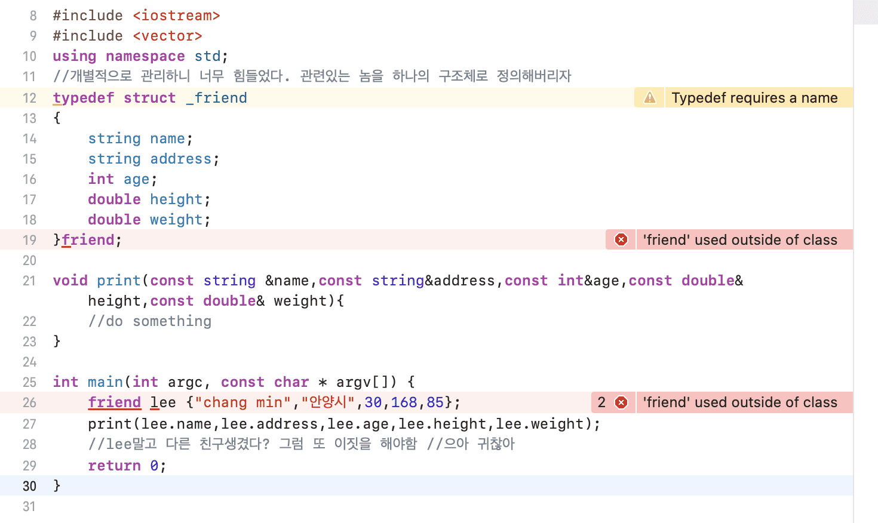Click the Korean comment on line 11

299,76
